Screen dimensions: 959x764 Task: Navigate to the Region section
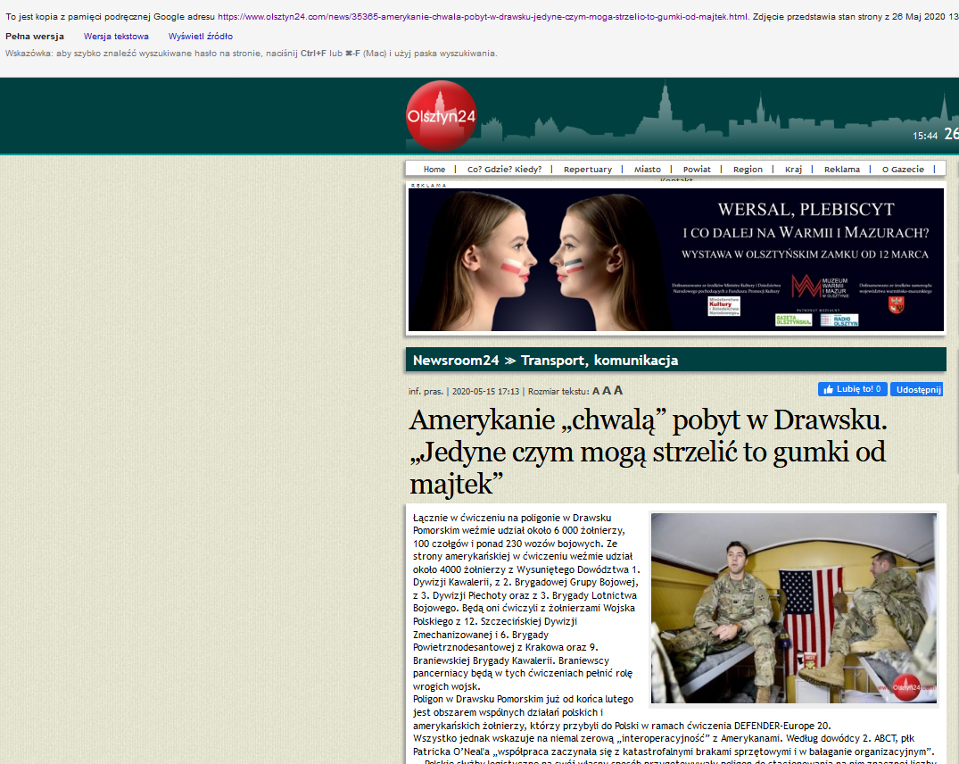click(x=748, y=170)
